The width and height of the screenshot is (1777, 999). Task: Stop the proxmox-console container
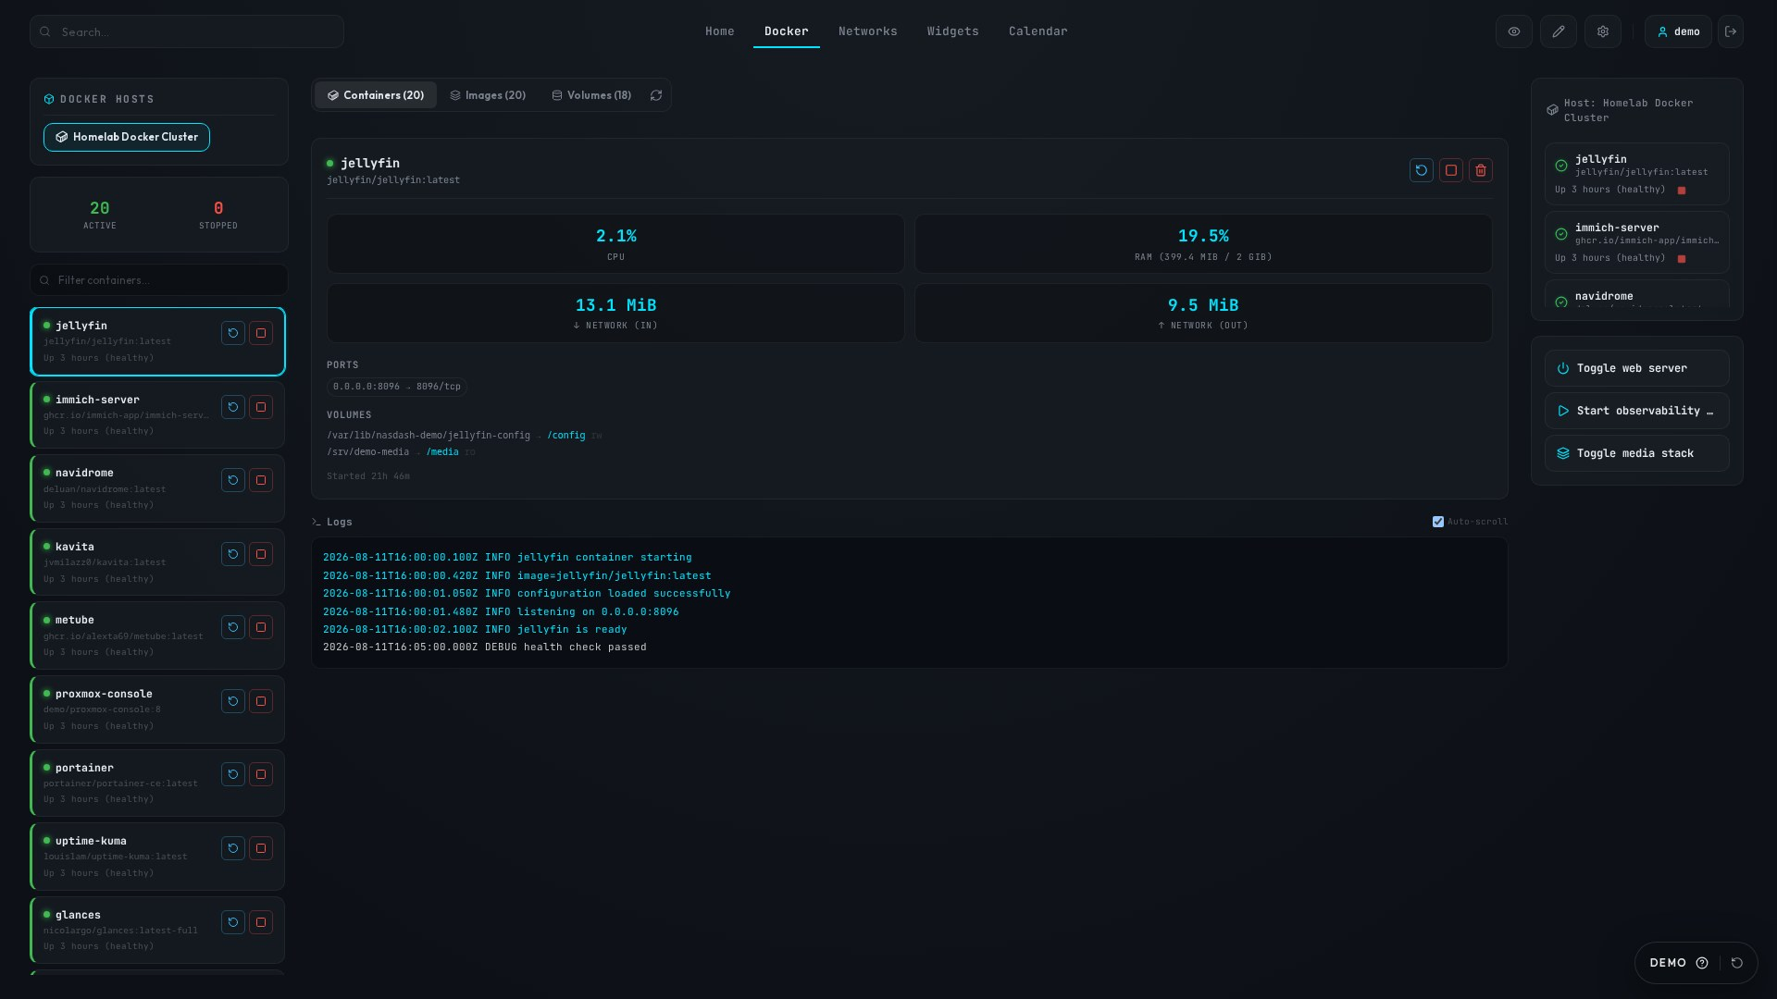click(261, 701)
